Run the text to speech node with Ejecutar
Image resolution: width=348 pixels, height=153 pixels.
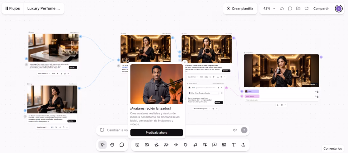[x=219, y=103]
